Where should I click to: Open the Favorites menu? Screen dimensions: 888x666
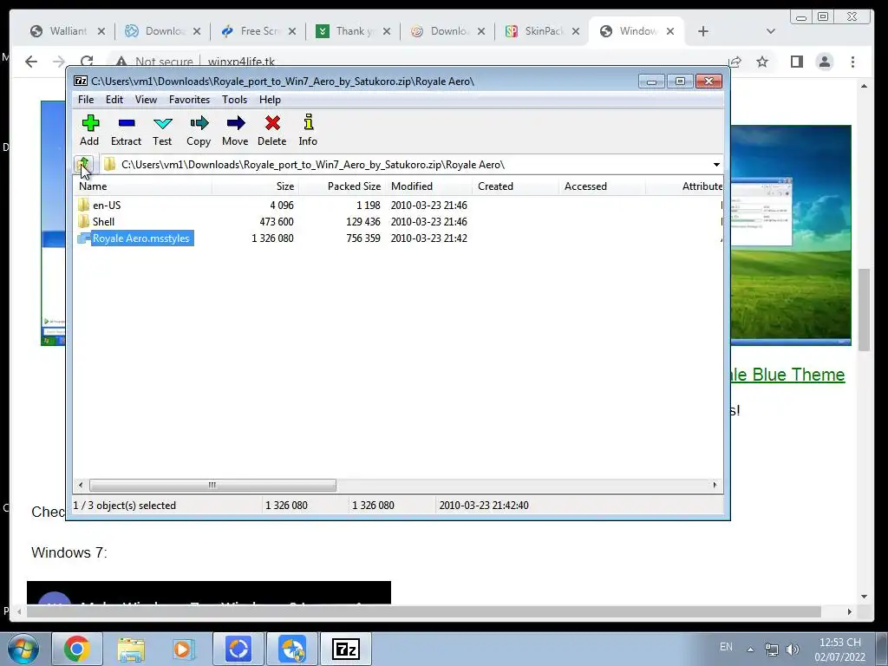[x=189, y=100]
